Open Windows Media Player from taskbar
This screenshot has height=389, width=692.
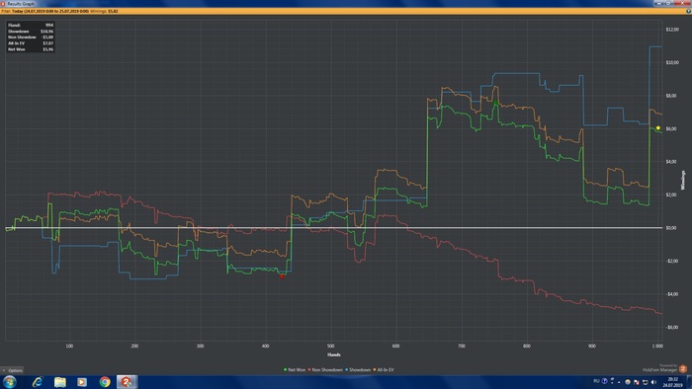click(x=82, y=382)
